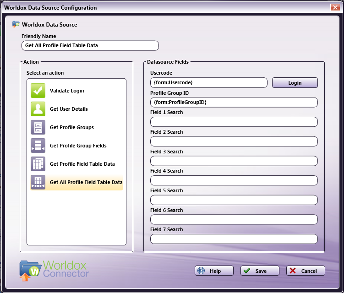The image size is (344, 293).
Task: Click the Field 1 Search input
Action: [234, 122]
